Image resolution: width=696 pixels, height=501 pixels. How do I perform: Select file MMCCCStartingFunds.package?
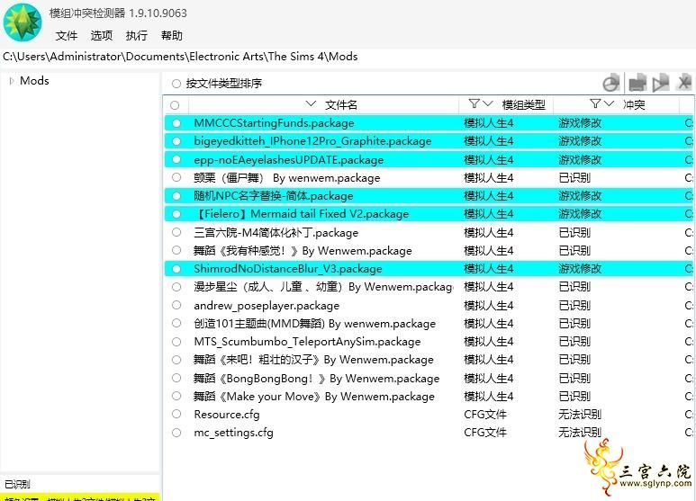(274, 123)
